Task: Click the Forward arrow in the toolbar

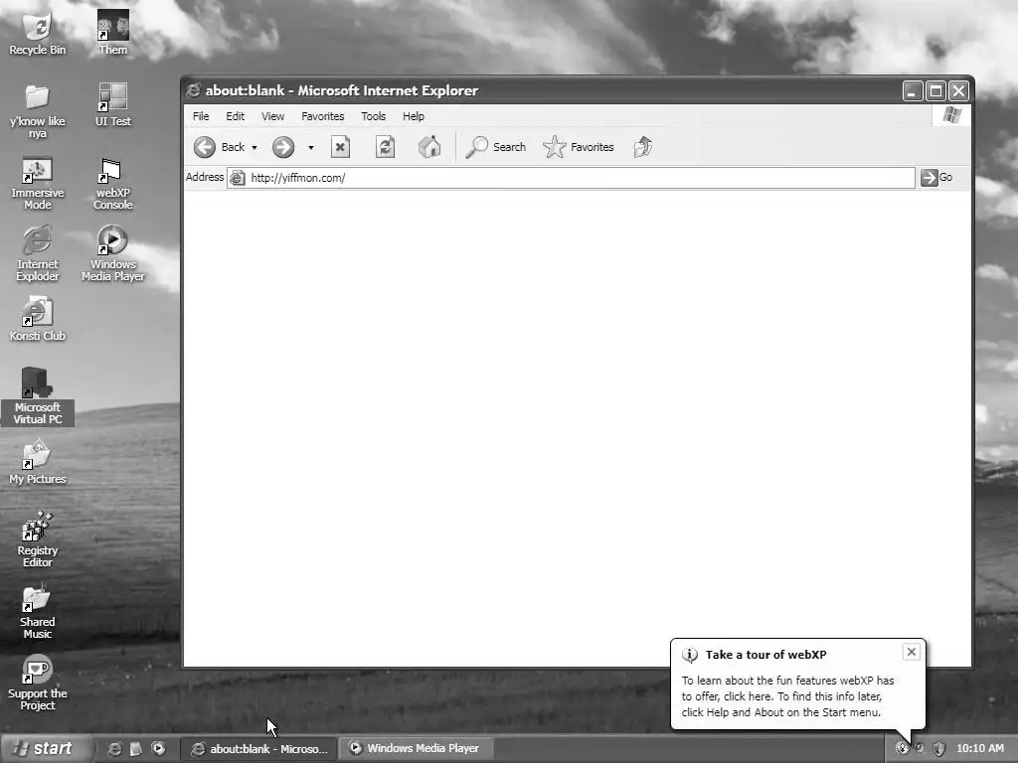Action: pyautogui.click(x=283, y=147)
